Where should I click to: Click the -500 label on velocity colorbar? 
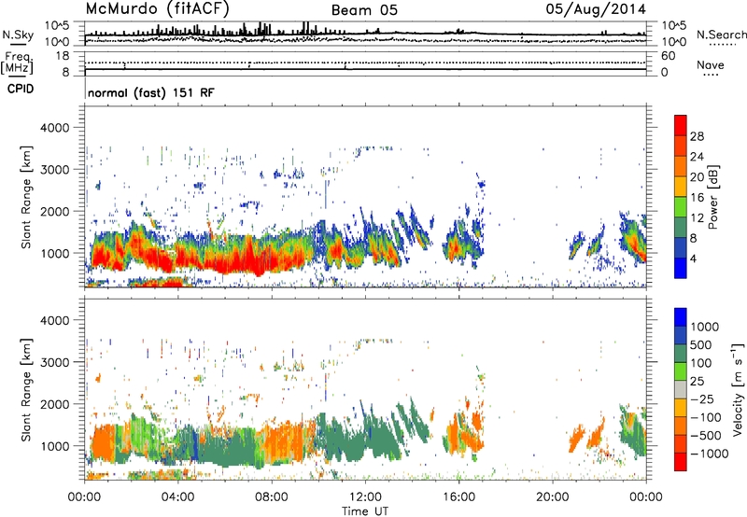706,436
